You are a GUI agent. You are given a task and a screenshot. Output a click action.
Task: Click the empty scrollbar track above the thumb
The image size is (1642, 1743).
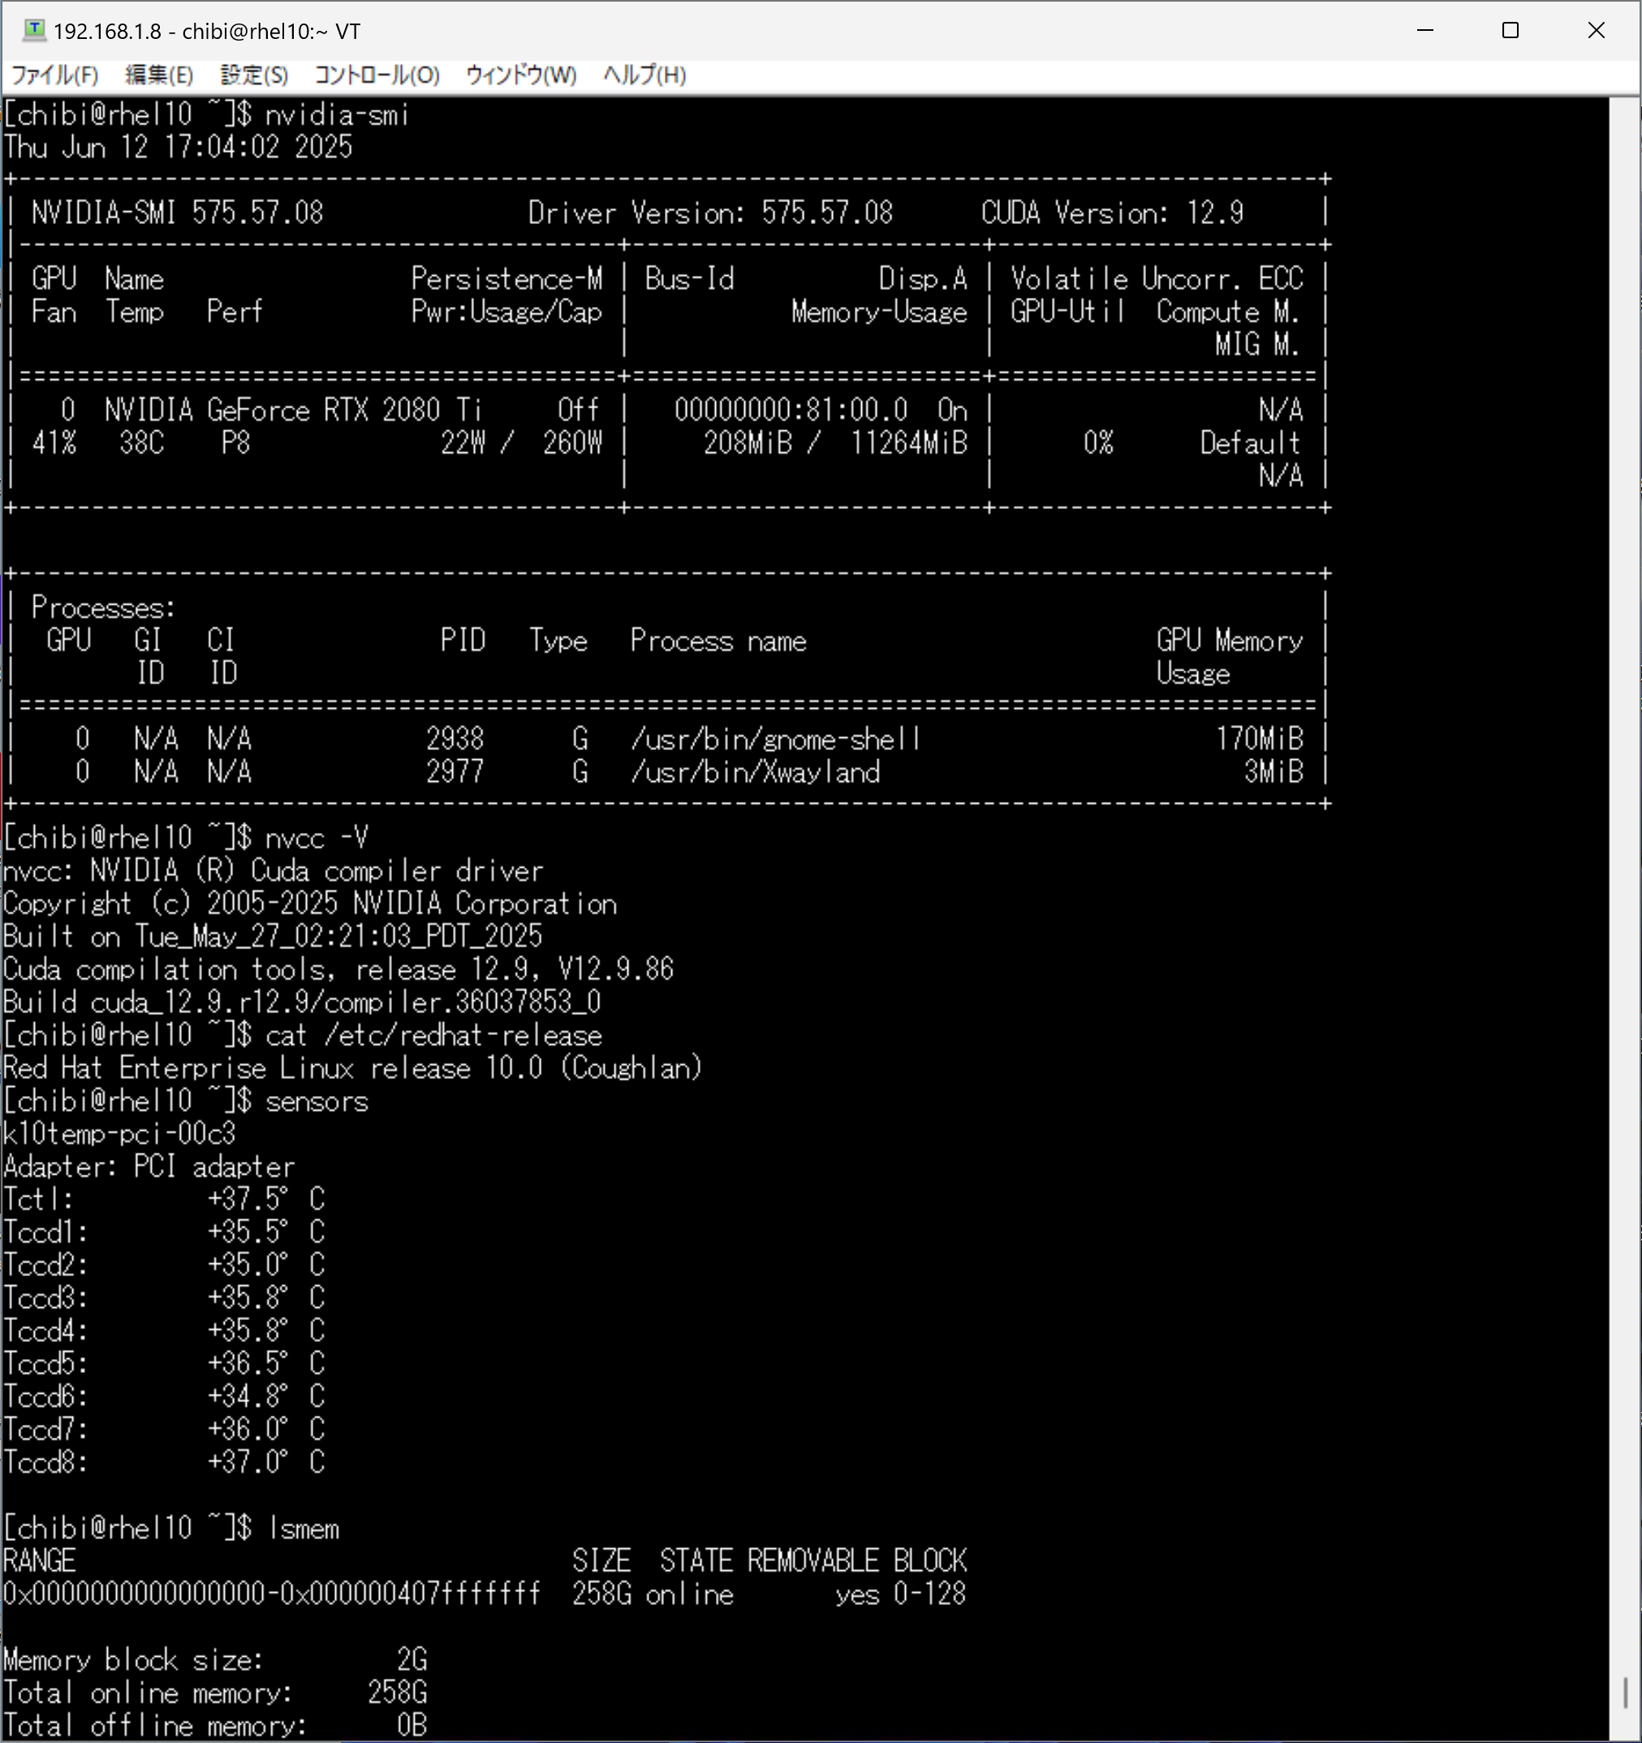coord(1624,877)
